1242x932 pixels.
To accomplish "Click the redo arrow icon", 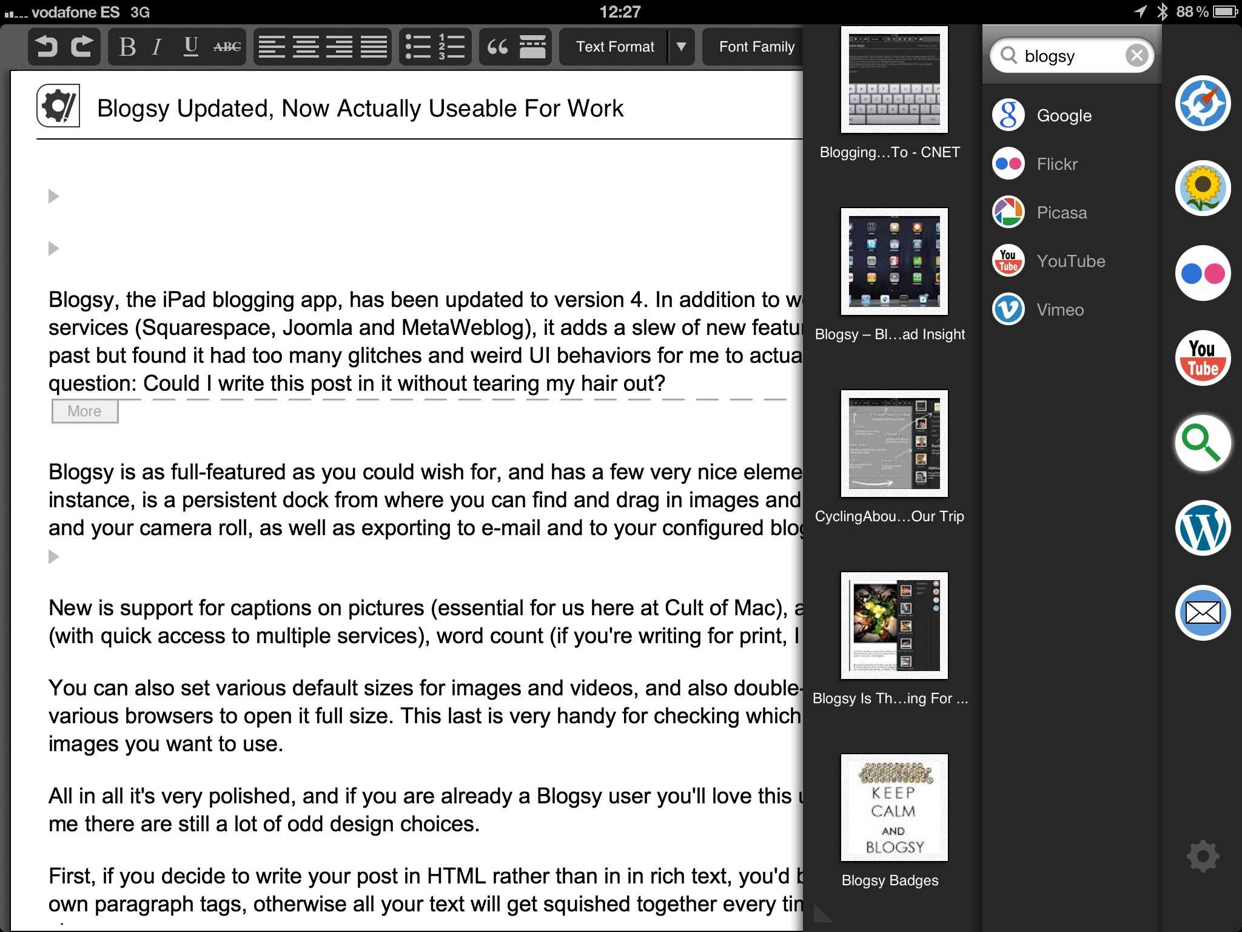I will (x=82, y=47).
